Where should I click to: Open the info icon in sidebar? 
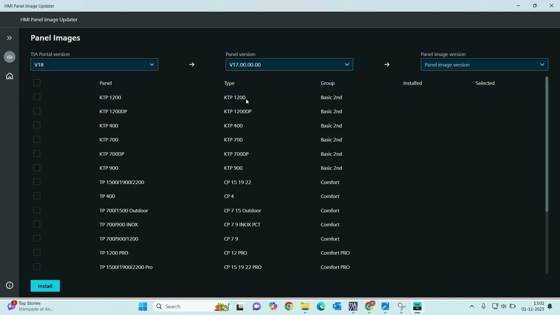(10, 285)
